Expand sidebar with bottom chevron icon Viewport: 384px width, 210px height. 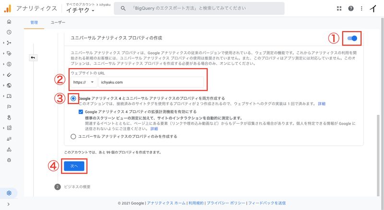click(x=9, y=204)
